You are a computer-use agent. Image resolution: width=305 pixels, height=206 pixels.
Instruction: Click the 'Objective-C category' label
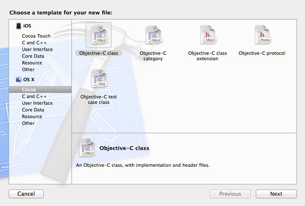(x=153, y=56)
